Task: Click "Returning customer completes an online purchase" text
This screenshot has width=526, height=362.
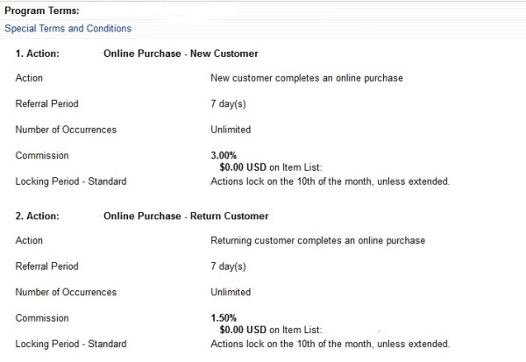Action: coord(317,240)
